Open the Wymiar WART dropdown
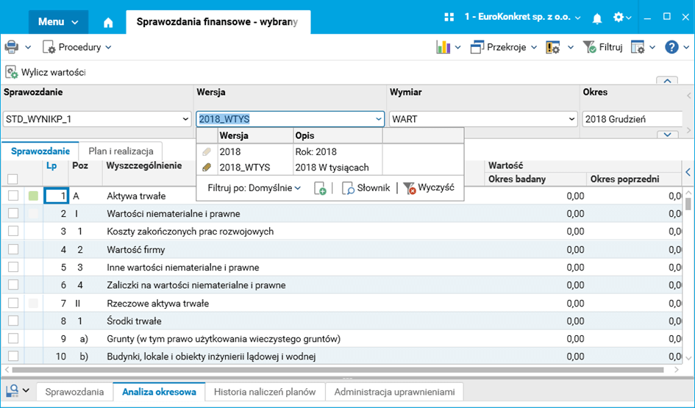The height and width of the screenshot is (408, 695). 571,119
